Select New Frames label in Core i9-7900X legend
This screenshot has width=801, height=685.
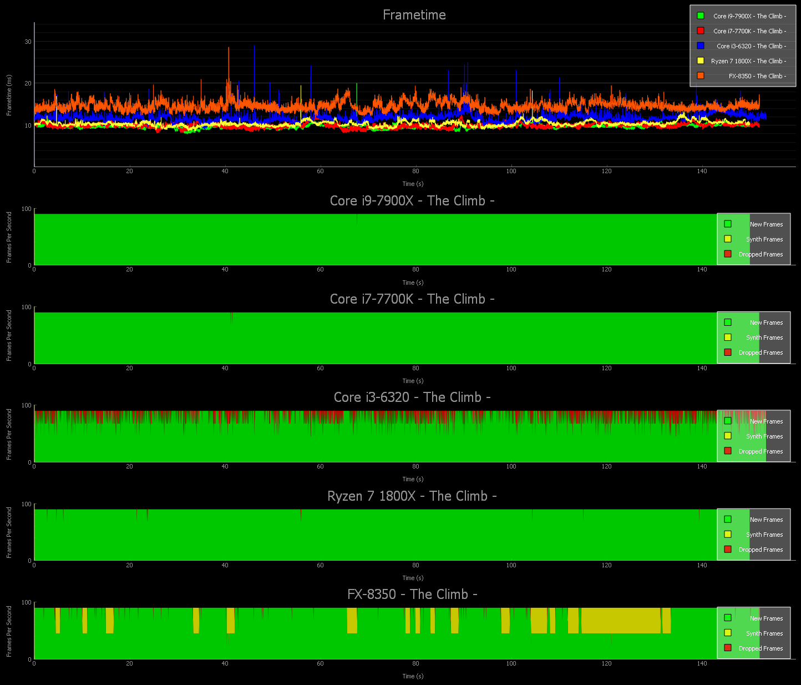click(767, 224)
